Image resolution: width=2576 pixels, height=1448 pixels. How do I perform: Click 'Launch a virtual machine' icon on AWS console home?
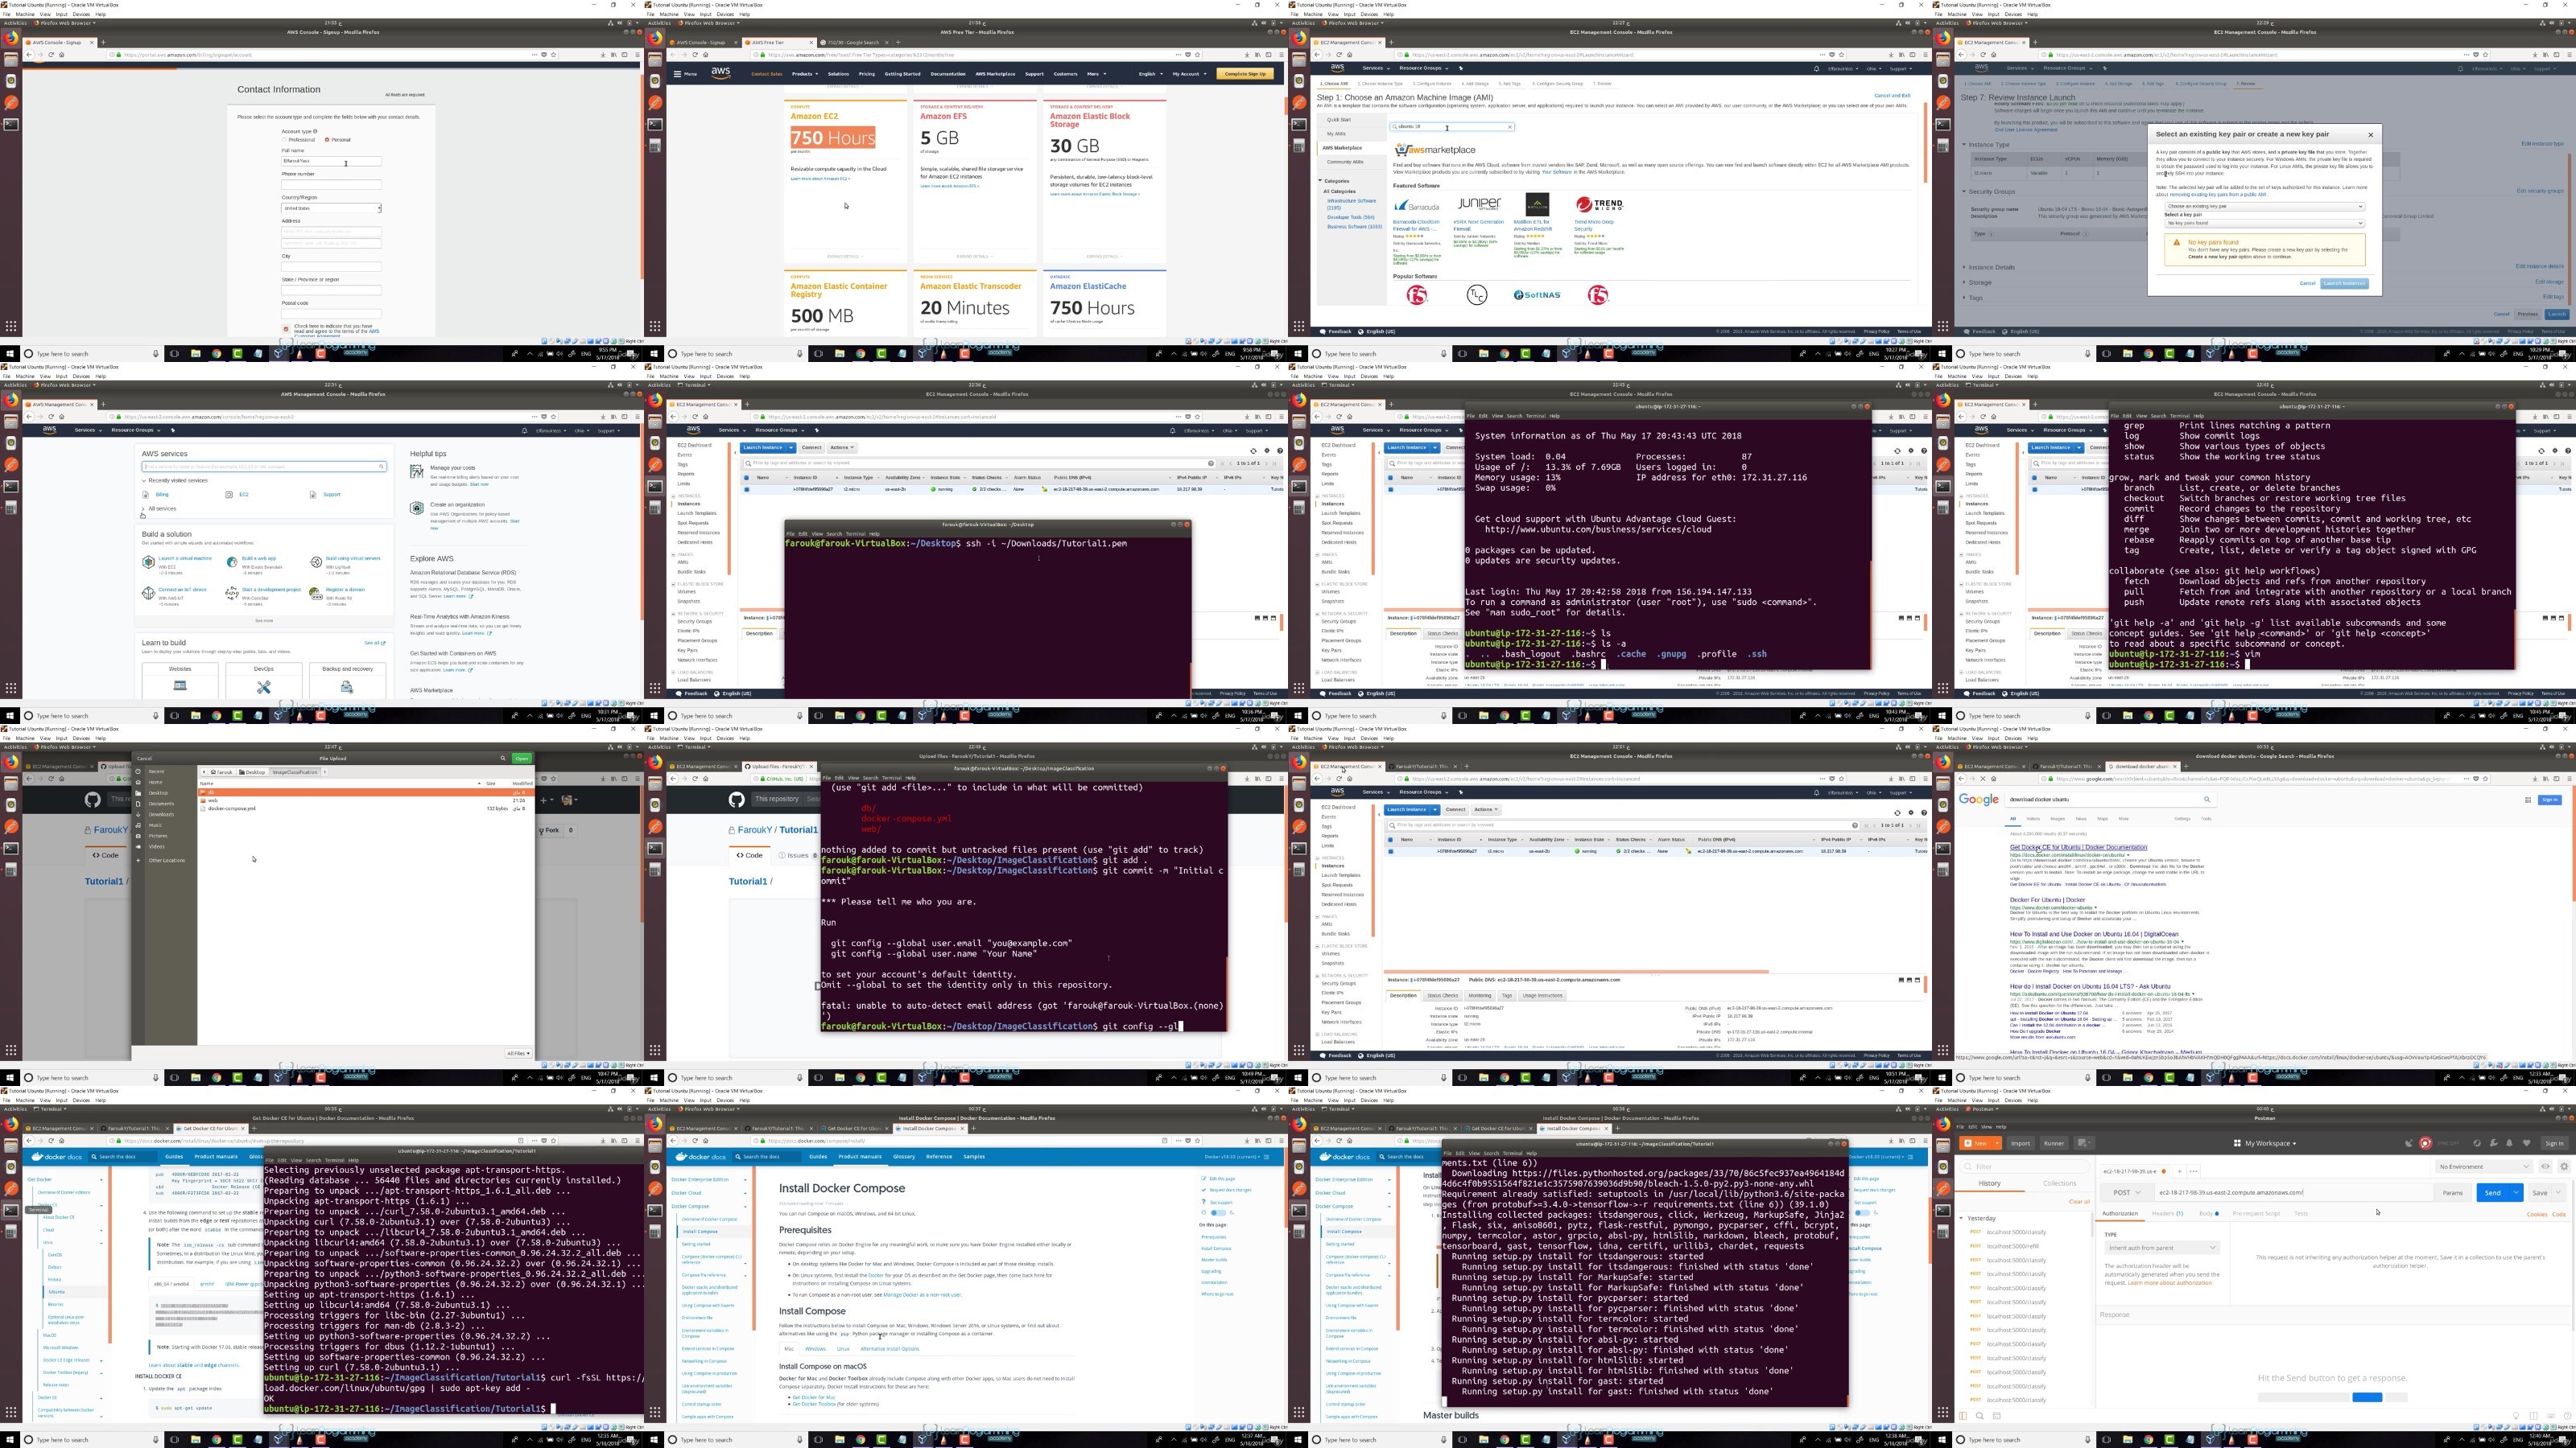pyautogui.click(x=149, y=562)
